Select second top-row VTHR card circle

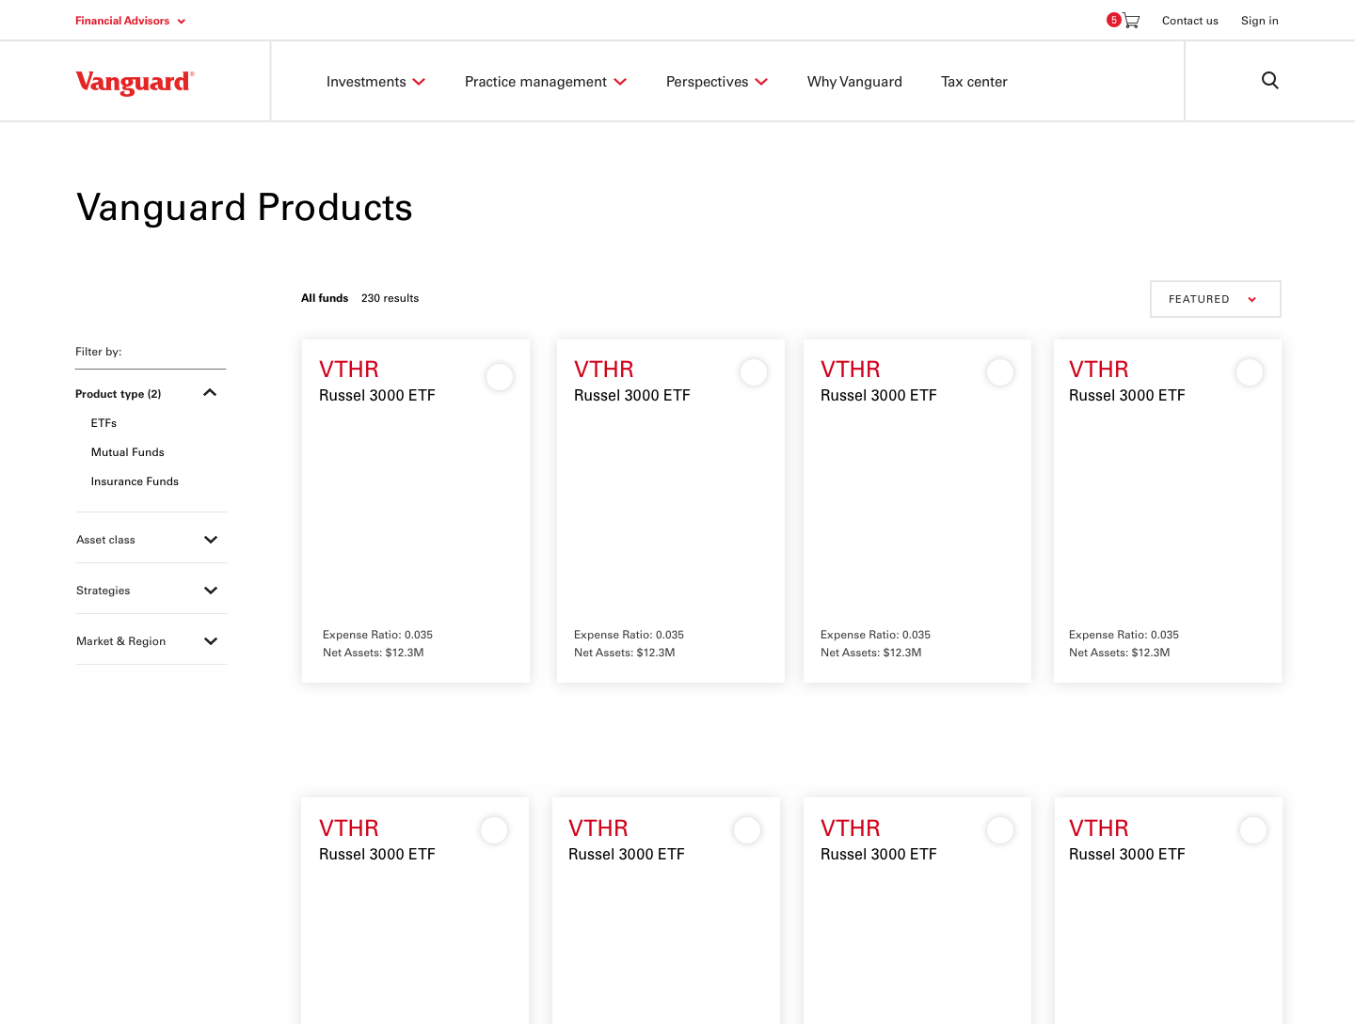coord(754,372)
